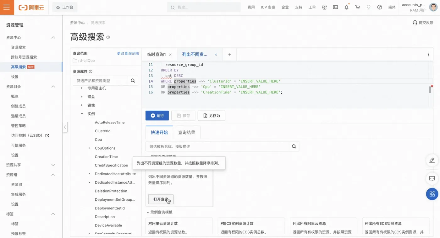Click the user avatar

point(433,7)
